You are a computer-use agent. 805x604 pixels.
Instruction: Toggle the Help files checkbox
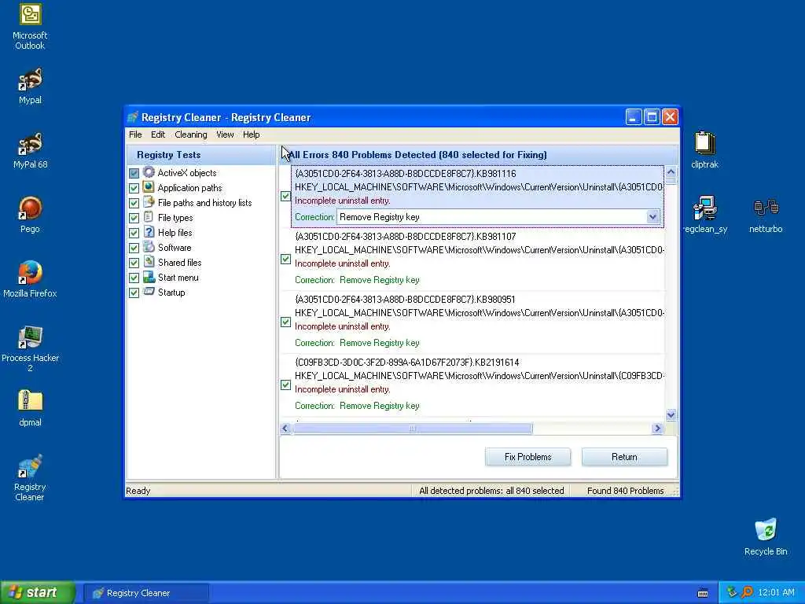coord(134,233)
